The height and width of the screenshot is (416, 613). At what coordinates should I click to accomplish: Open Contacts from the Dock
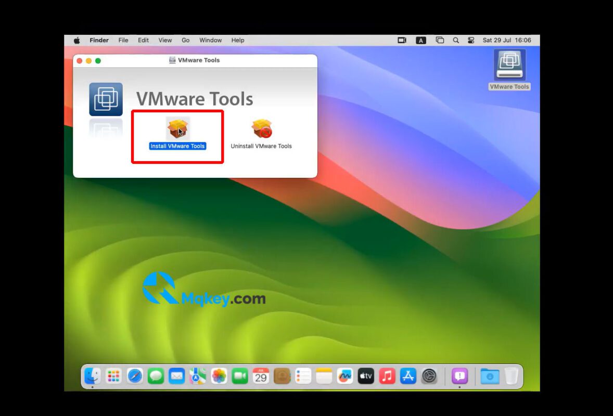282,376
